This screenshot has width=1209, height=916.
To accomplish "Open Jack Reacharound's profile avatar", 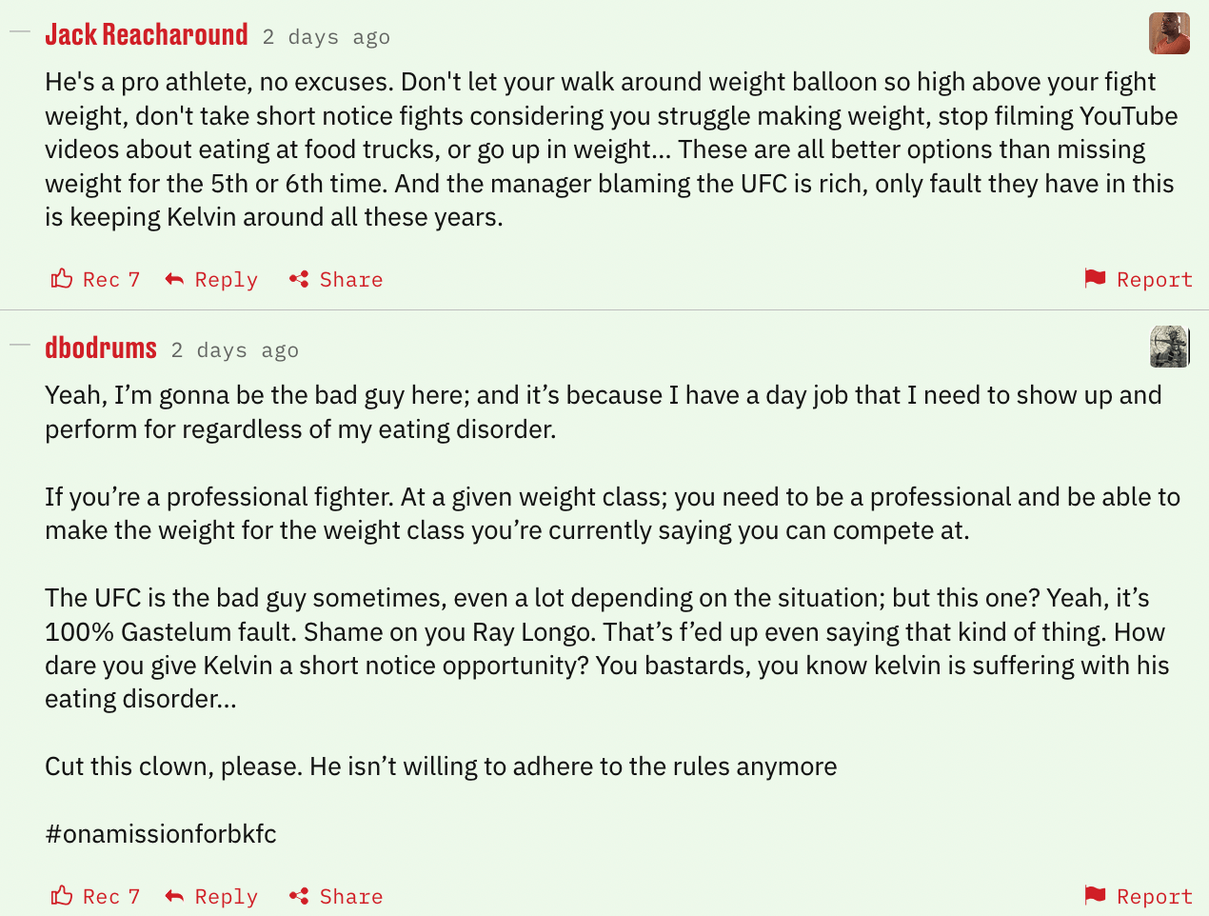I will click(x=1169, y=33).
